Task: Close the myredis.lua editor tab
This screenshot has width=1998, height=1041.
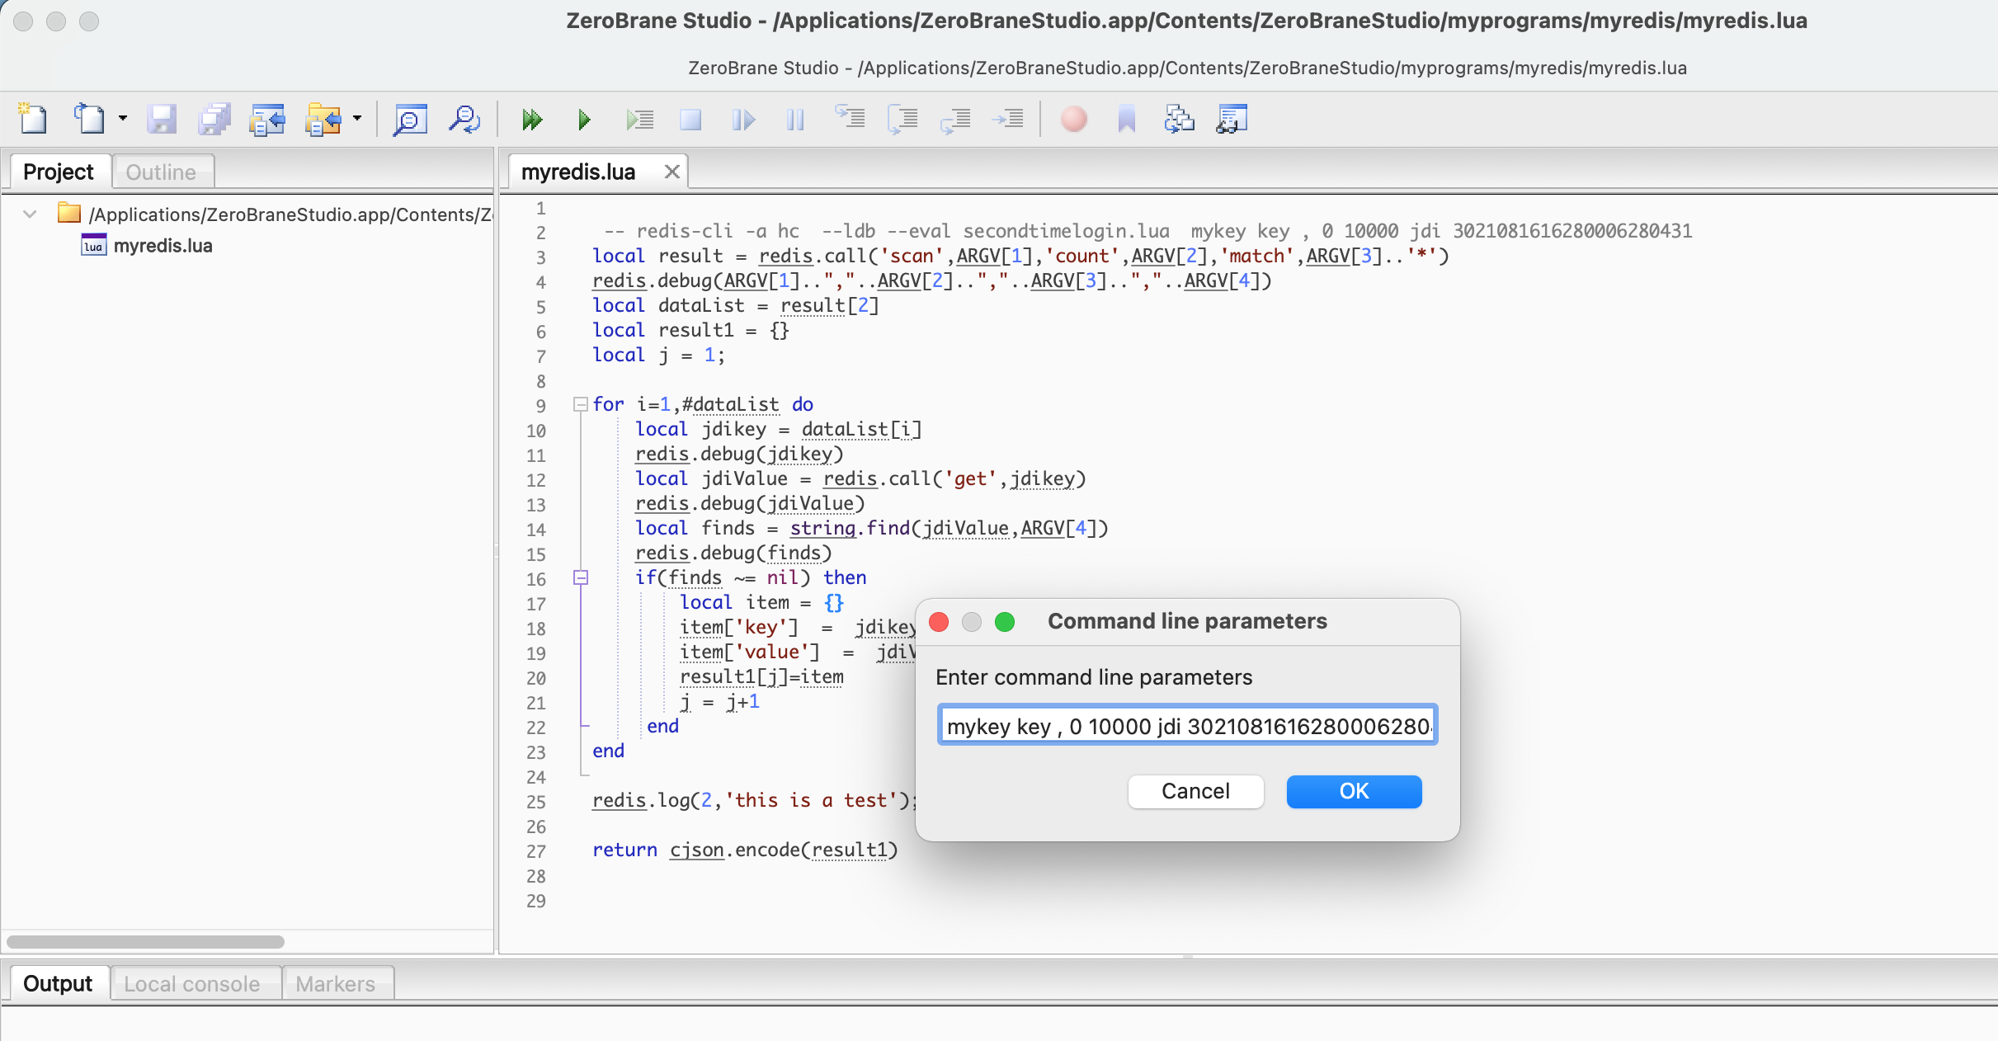Action: [672, 172]
